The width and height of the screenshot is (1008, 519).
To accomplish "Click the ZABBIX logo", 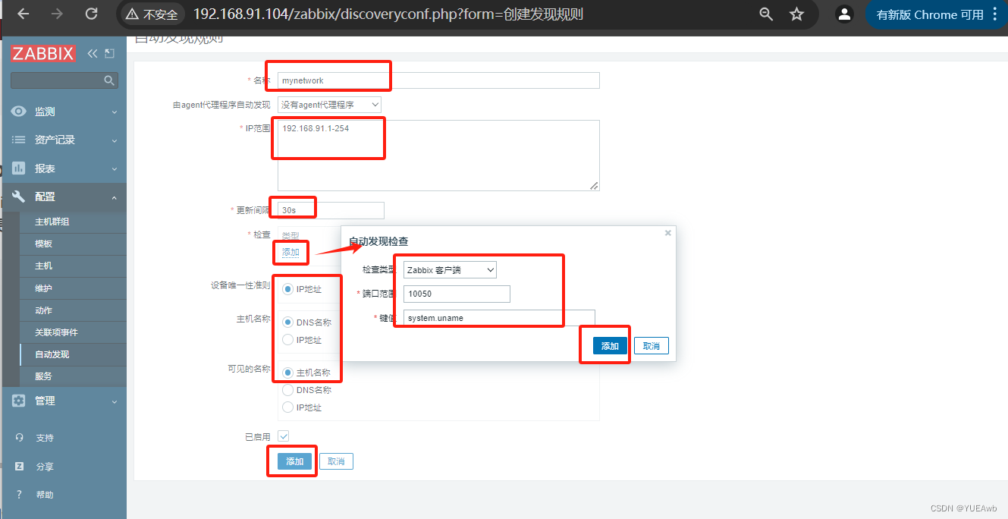I will click(x=42, y=54).
